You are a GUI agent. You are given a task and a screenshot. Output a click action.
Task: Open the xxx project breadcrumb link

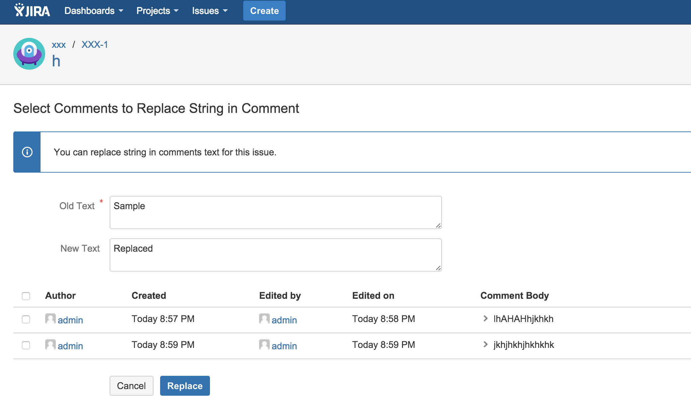pos(59,45)
